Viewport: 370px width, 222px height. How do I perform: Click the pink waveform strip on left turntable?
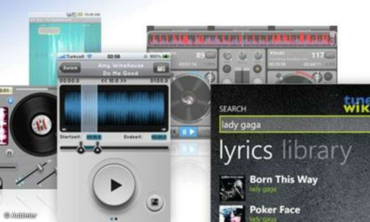click(x=4, y=126)
